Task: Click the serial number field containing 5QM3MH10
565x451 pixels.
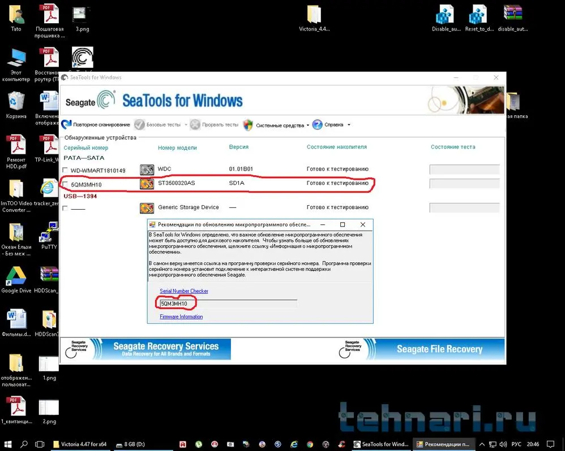Action: pos(229,303)
